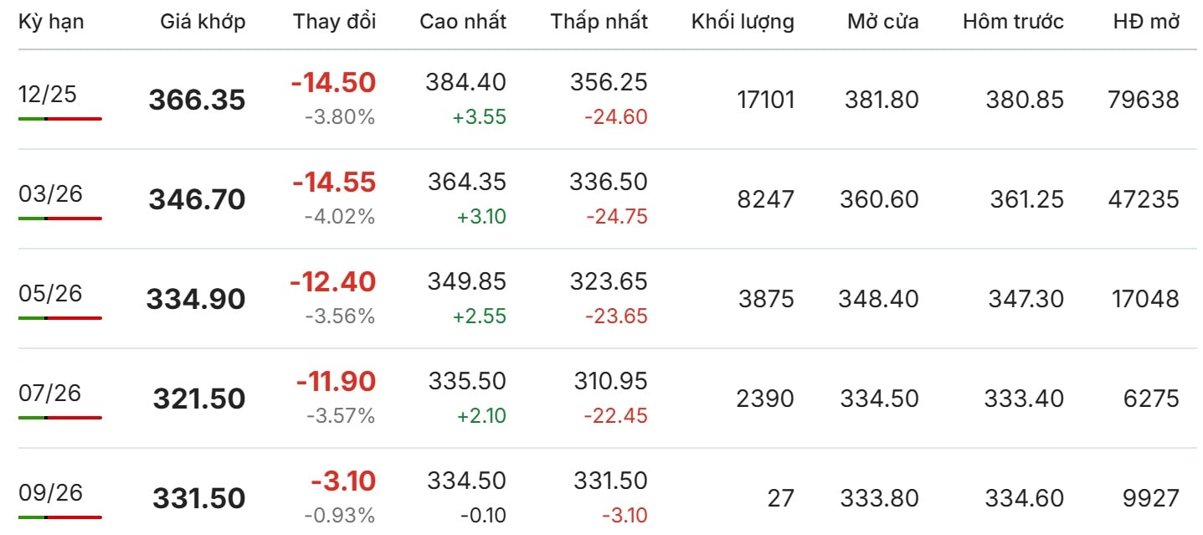The image size is (1203, 535).
Task: Choose the 07/26 contract term
Action: (50, 393)
